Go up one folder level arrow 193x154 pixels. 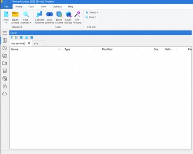coord(12,37)
